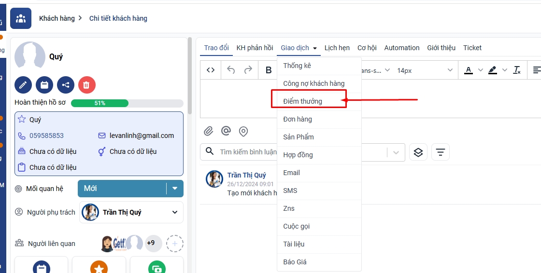Expand the Mối quan hệ dropdown
The image size is (541, 273).
[175, 189]
